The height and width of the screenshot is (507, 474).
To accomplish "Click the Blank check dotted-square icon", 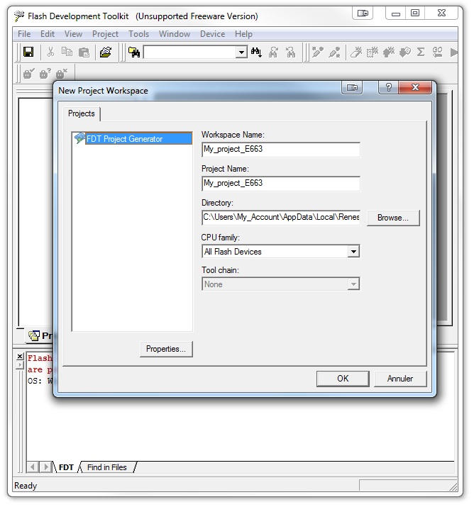I will tap(372, 52).
